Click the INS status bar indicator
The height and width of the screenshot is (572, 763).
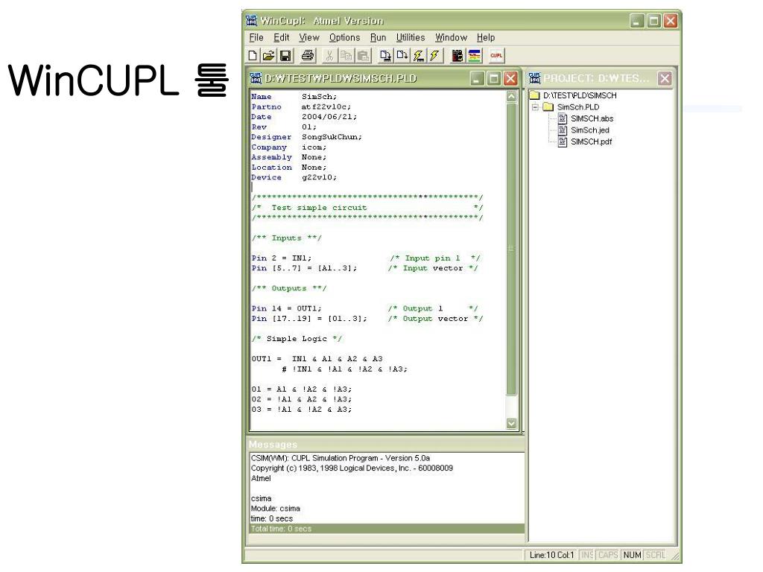pos(587,555)
